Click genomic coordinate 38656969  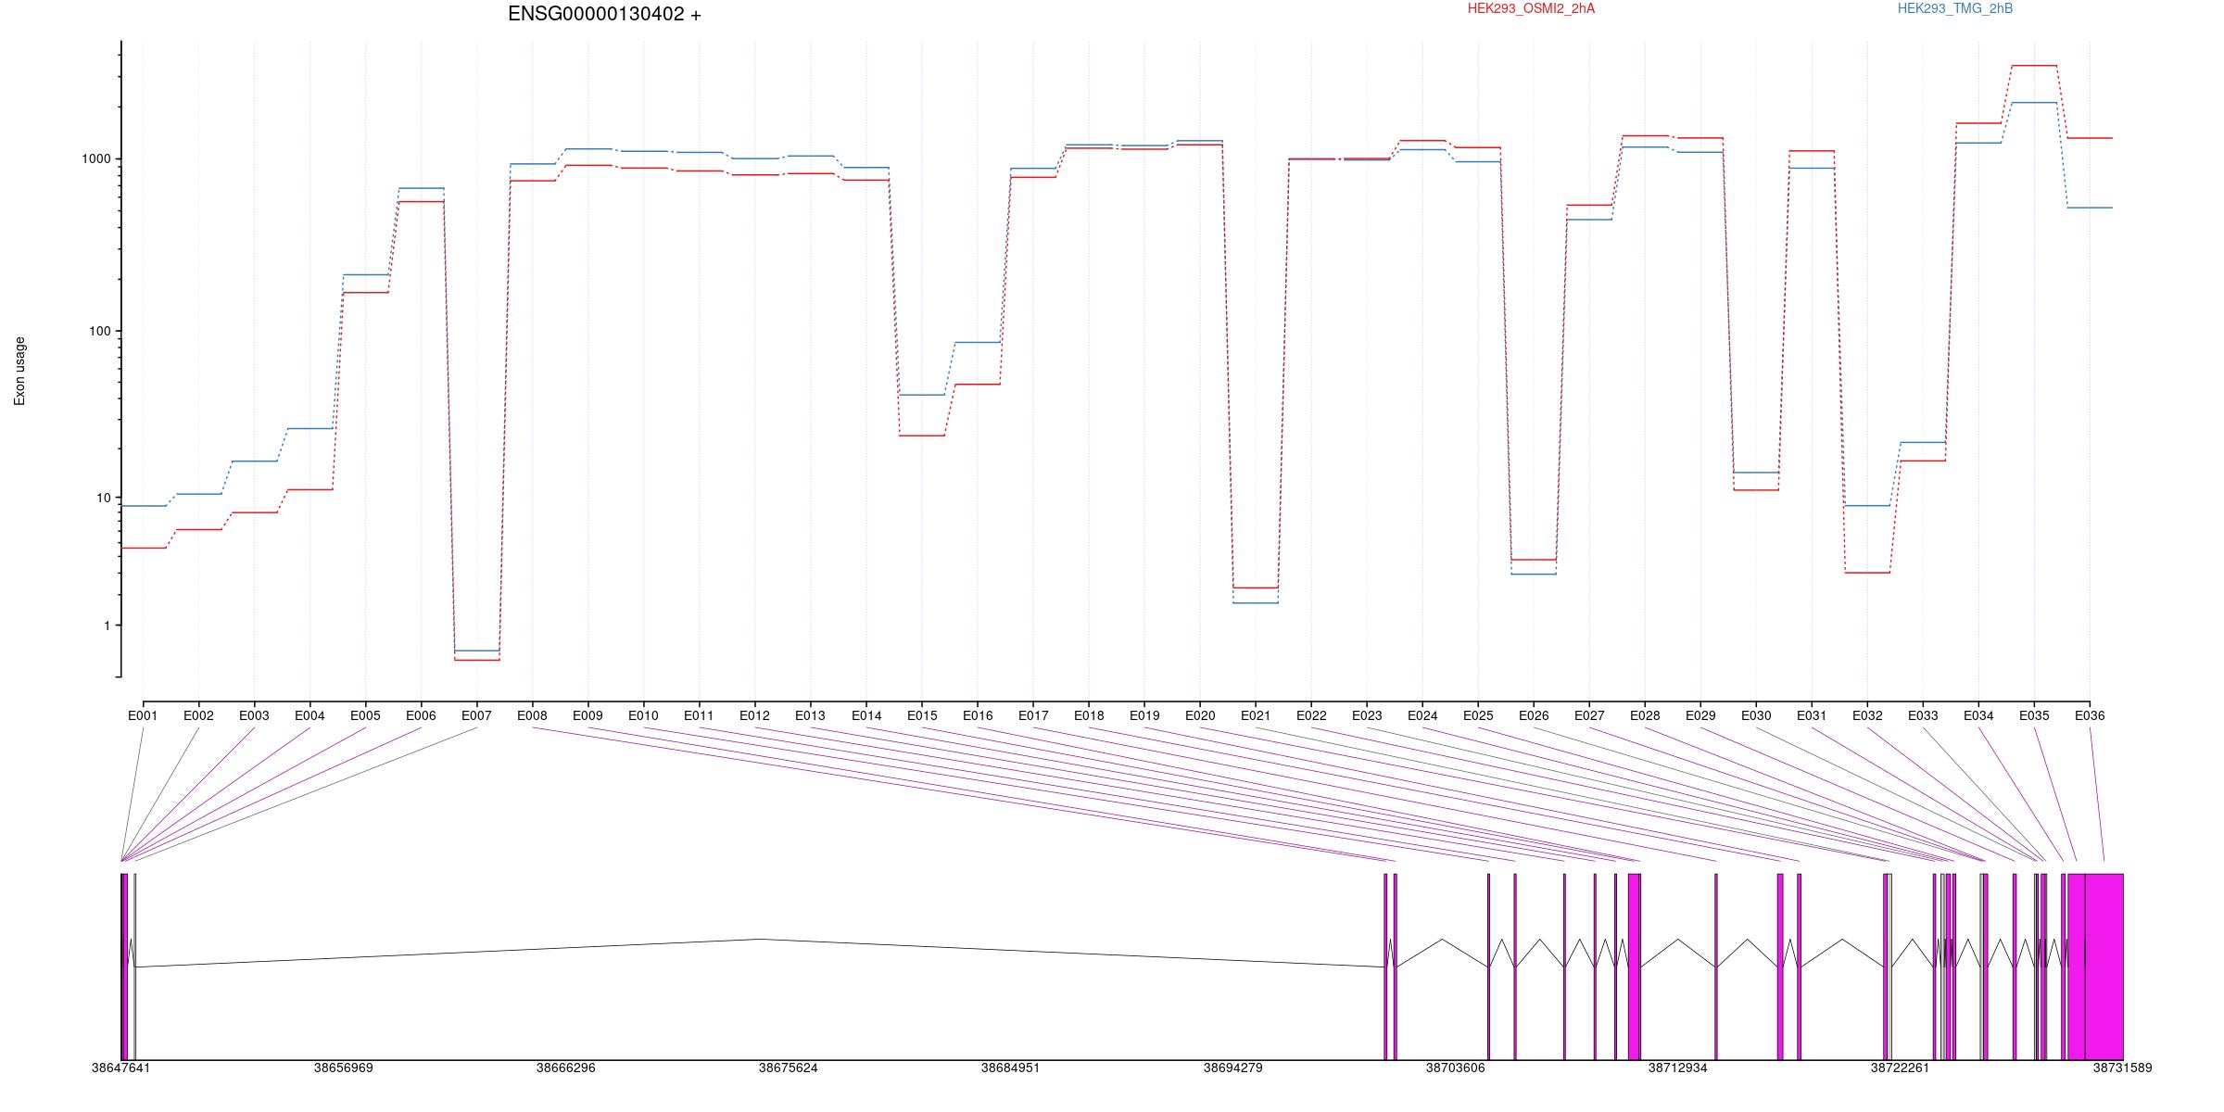(343, 1068)
